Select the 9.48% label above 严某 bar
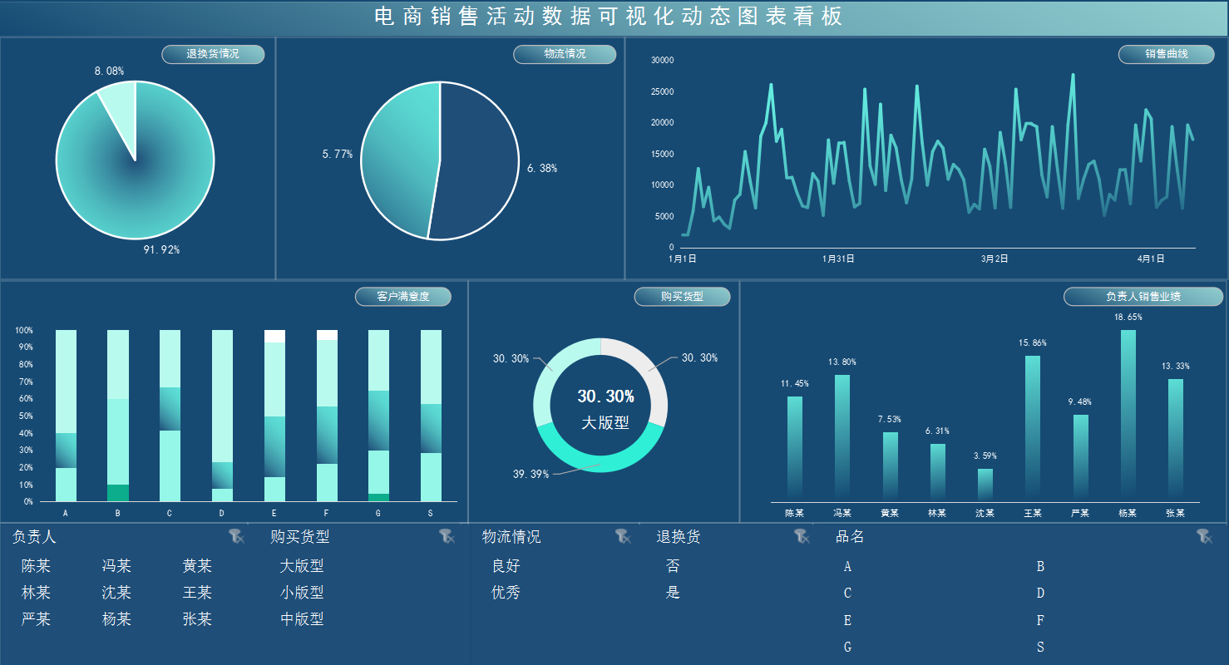Viewport: 1229px width, 665px height. coord(1080,402)
